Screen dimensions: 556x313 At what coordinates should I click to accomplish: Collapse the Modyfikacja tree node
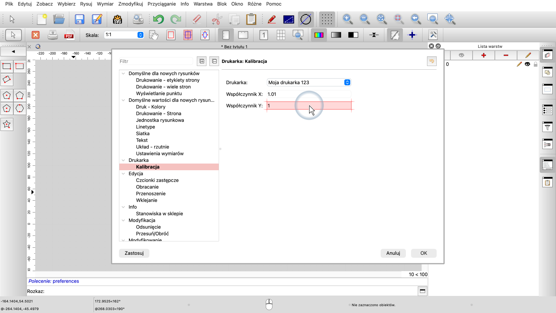tap(123, 220)
